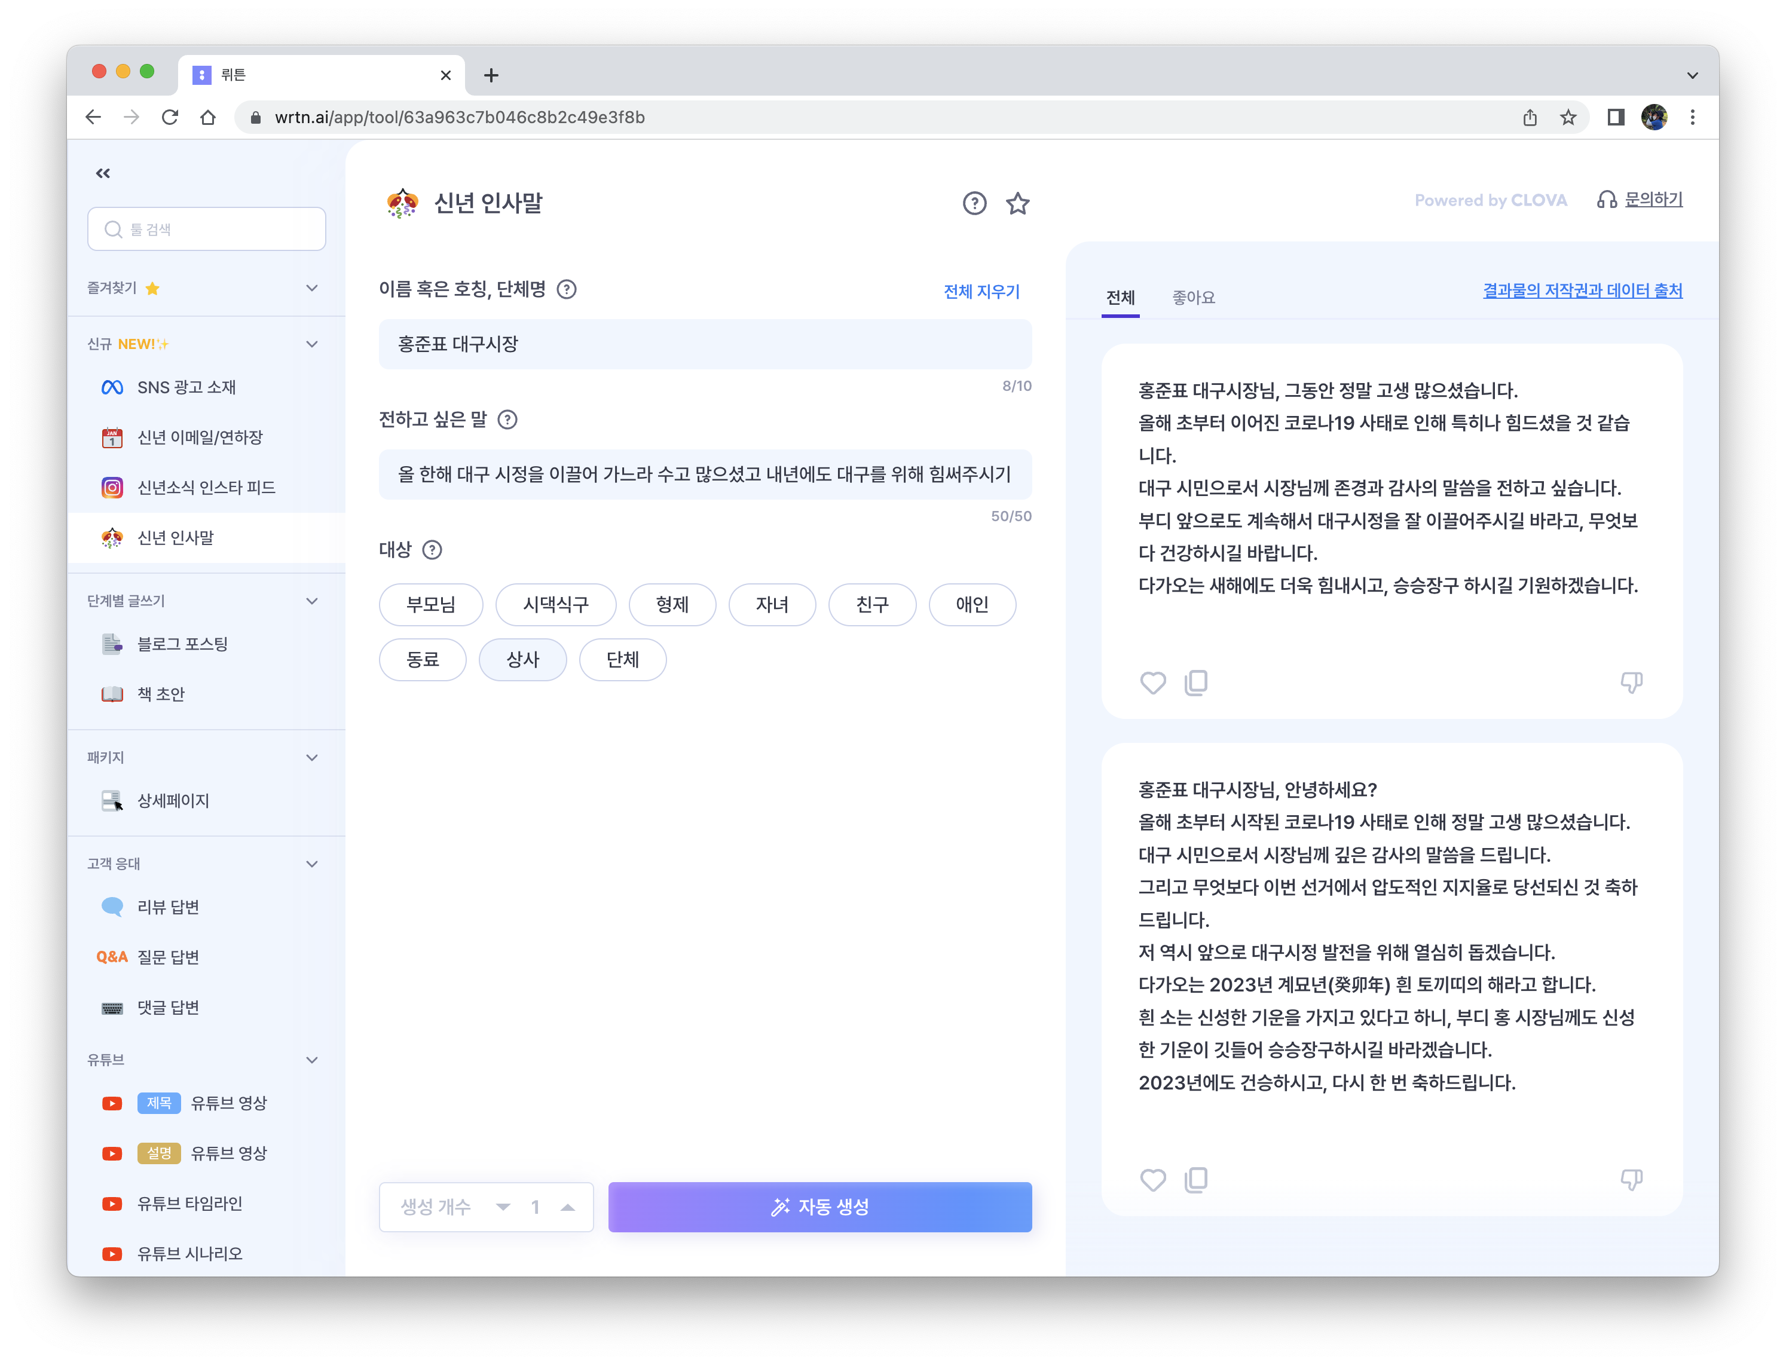
Task: Collapse the 단계별 글쓰기 section chevron
Action: (312, 601)
